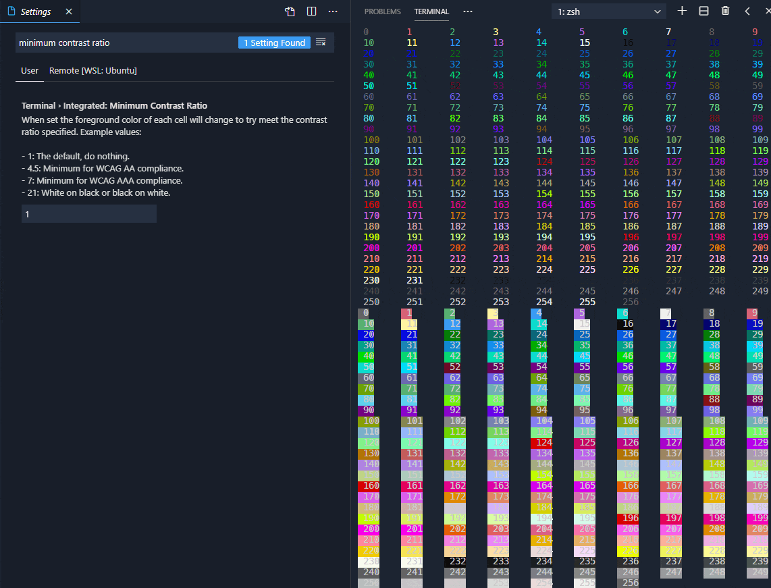Close the Settings editor tab

tap(68, 11)
